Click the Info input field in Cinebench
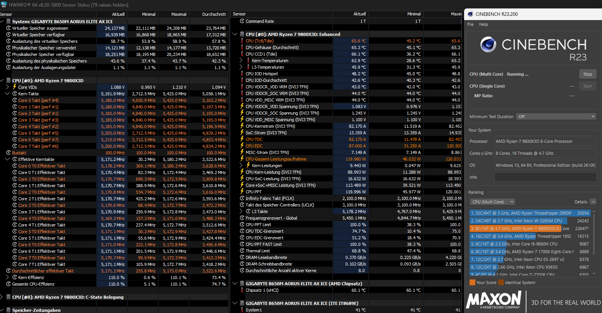The width and height of the screenshot is (602, 313). [x=545, y=177]
